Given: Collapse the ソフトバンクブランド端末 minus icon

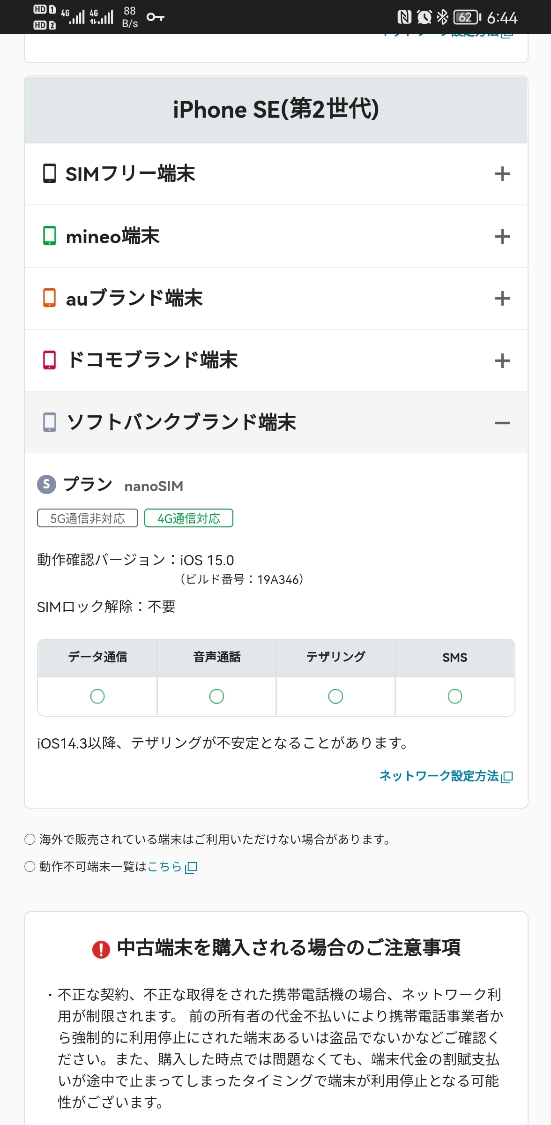Looking at the screenshot, I should click(x=502, y=423).
